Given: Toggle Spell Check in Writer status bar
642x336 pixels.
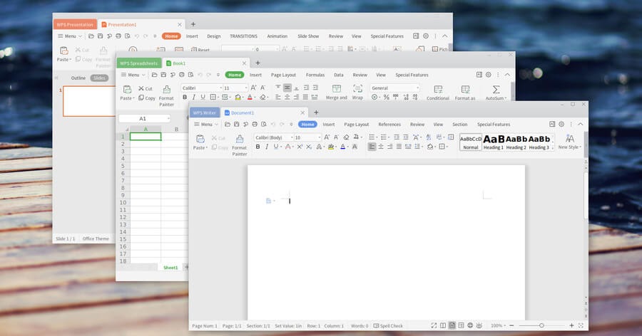Looking at the screenshot, I should point(387,326).
